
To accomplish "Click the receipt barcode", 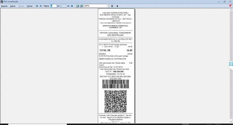I will tap(116, 84).
